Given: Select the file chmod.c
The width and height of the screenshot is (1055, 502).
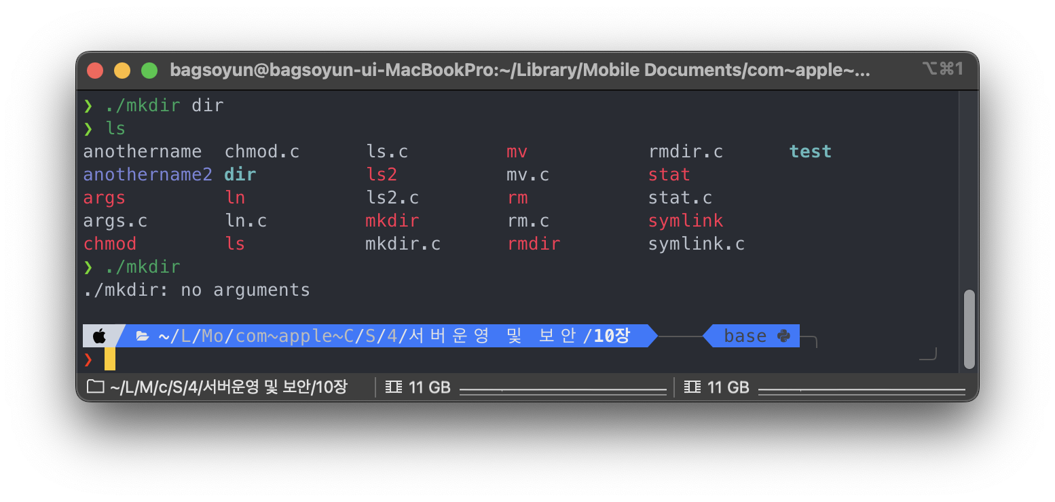Looking at the screenshot, I should 262,151.
